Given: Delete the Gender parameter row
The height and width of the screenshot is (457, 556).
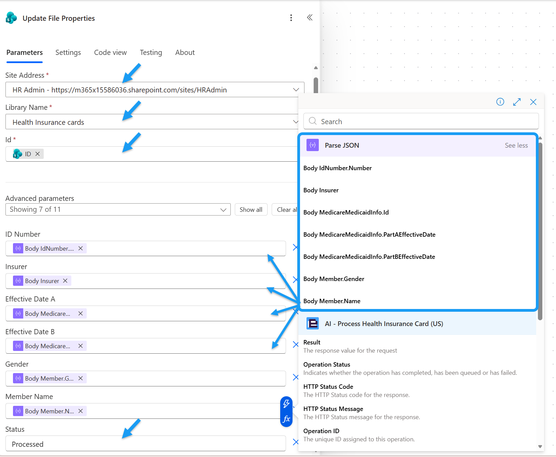Looking at the screenshot, I should point(296,377).
